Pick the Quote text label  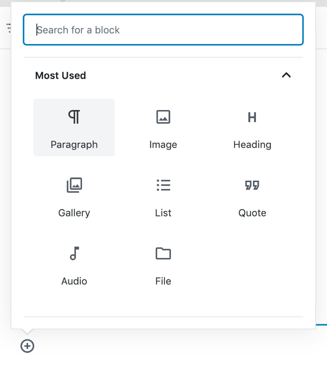click(x=252, y=213)
